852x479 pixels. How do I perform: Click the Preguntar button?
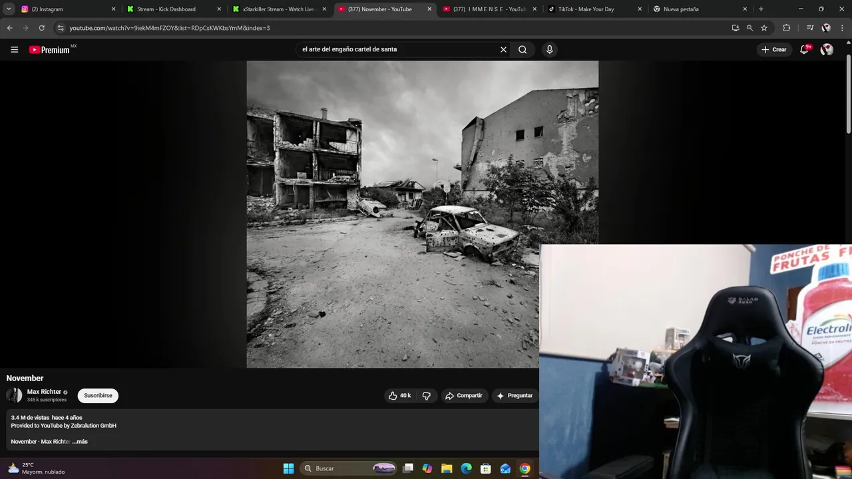point(515,395)
